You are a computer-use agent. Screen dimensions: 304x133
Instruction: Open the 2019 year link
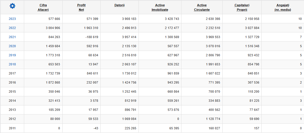tap(12, 55)
